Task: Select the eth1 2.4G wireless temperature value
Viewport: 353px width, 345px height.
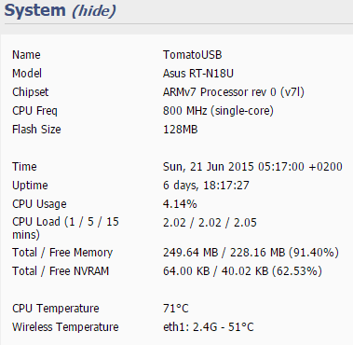Action: click(209, 327)
